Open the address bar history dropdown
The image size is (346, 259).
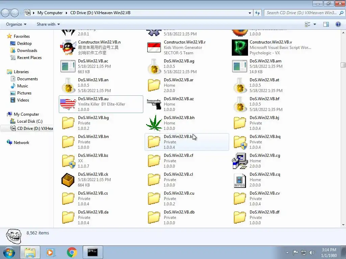pos(250,13)
